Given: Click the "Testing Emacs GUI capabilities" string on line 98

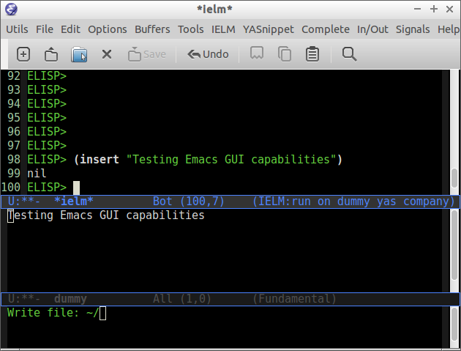Looking at the screenshot, I should (231, 159).
